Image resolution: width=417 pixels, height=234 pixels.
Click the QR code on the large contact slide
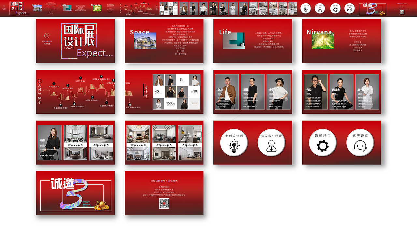point(164,203)
